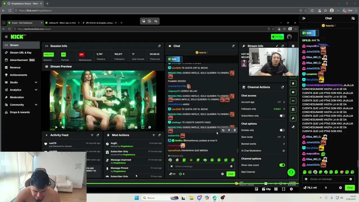This screenshot has height=202, width=359.
Task: Open the main player settings gear
Action: (x=291, y=189)
